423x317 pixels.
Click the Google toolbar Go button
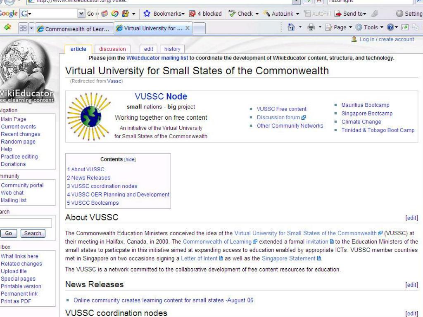pos(90,14)
